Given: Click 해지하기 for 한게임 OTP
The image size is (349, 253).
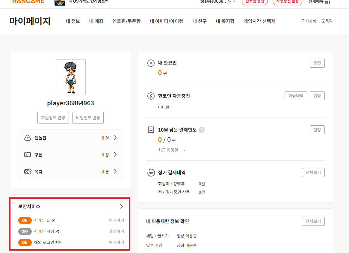Looking at the screenshot, I should click(x=116, y=220).
